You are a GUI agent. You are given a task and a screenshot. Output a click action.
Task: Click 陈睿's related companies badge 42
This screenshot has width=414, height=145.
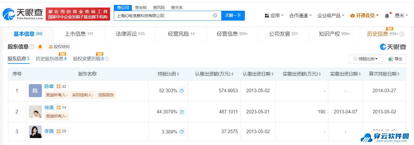[x=61, y=86]
